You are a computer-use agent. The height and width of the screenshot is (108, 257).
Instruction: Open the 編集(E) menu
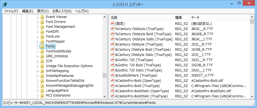[27, 11]
